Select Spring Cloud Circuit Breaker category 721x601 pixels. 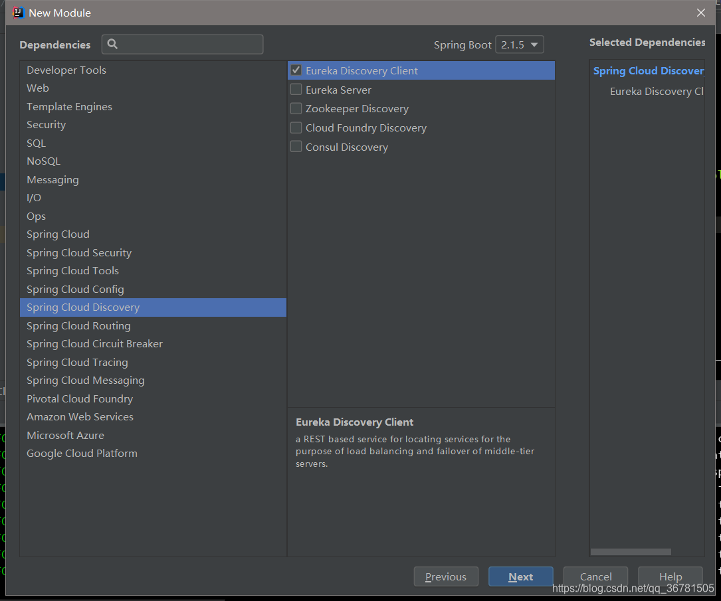(x=153, y=344)
